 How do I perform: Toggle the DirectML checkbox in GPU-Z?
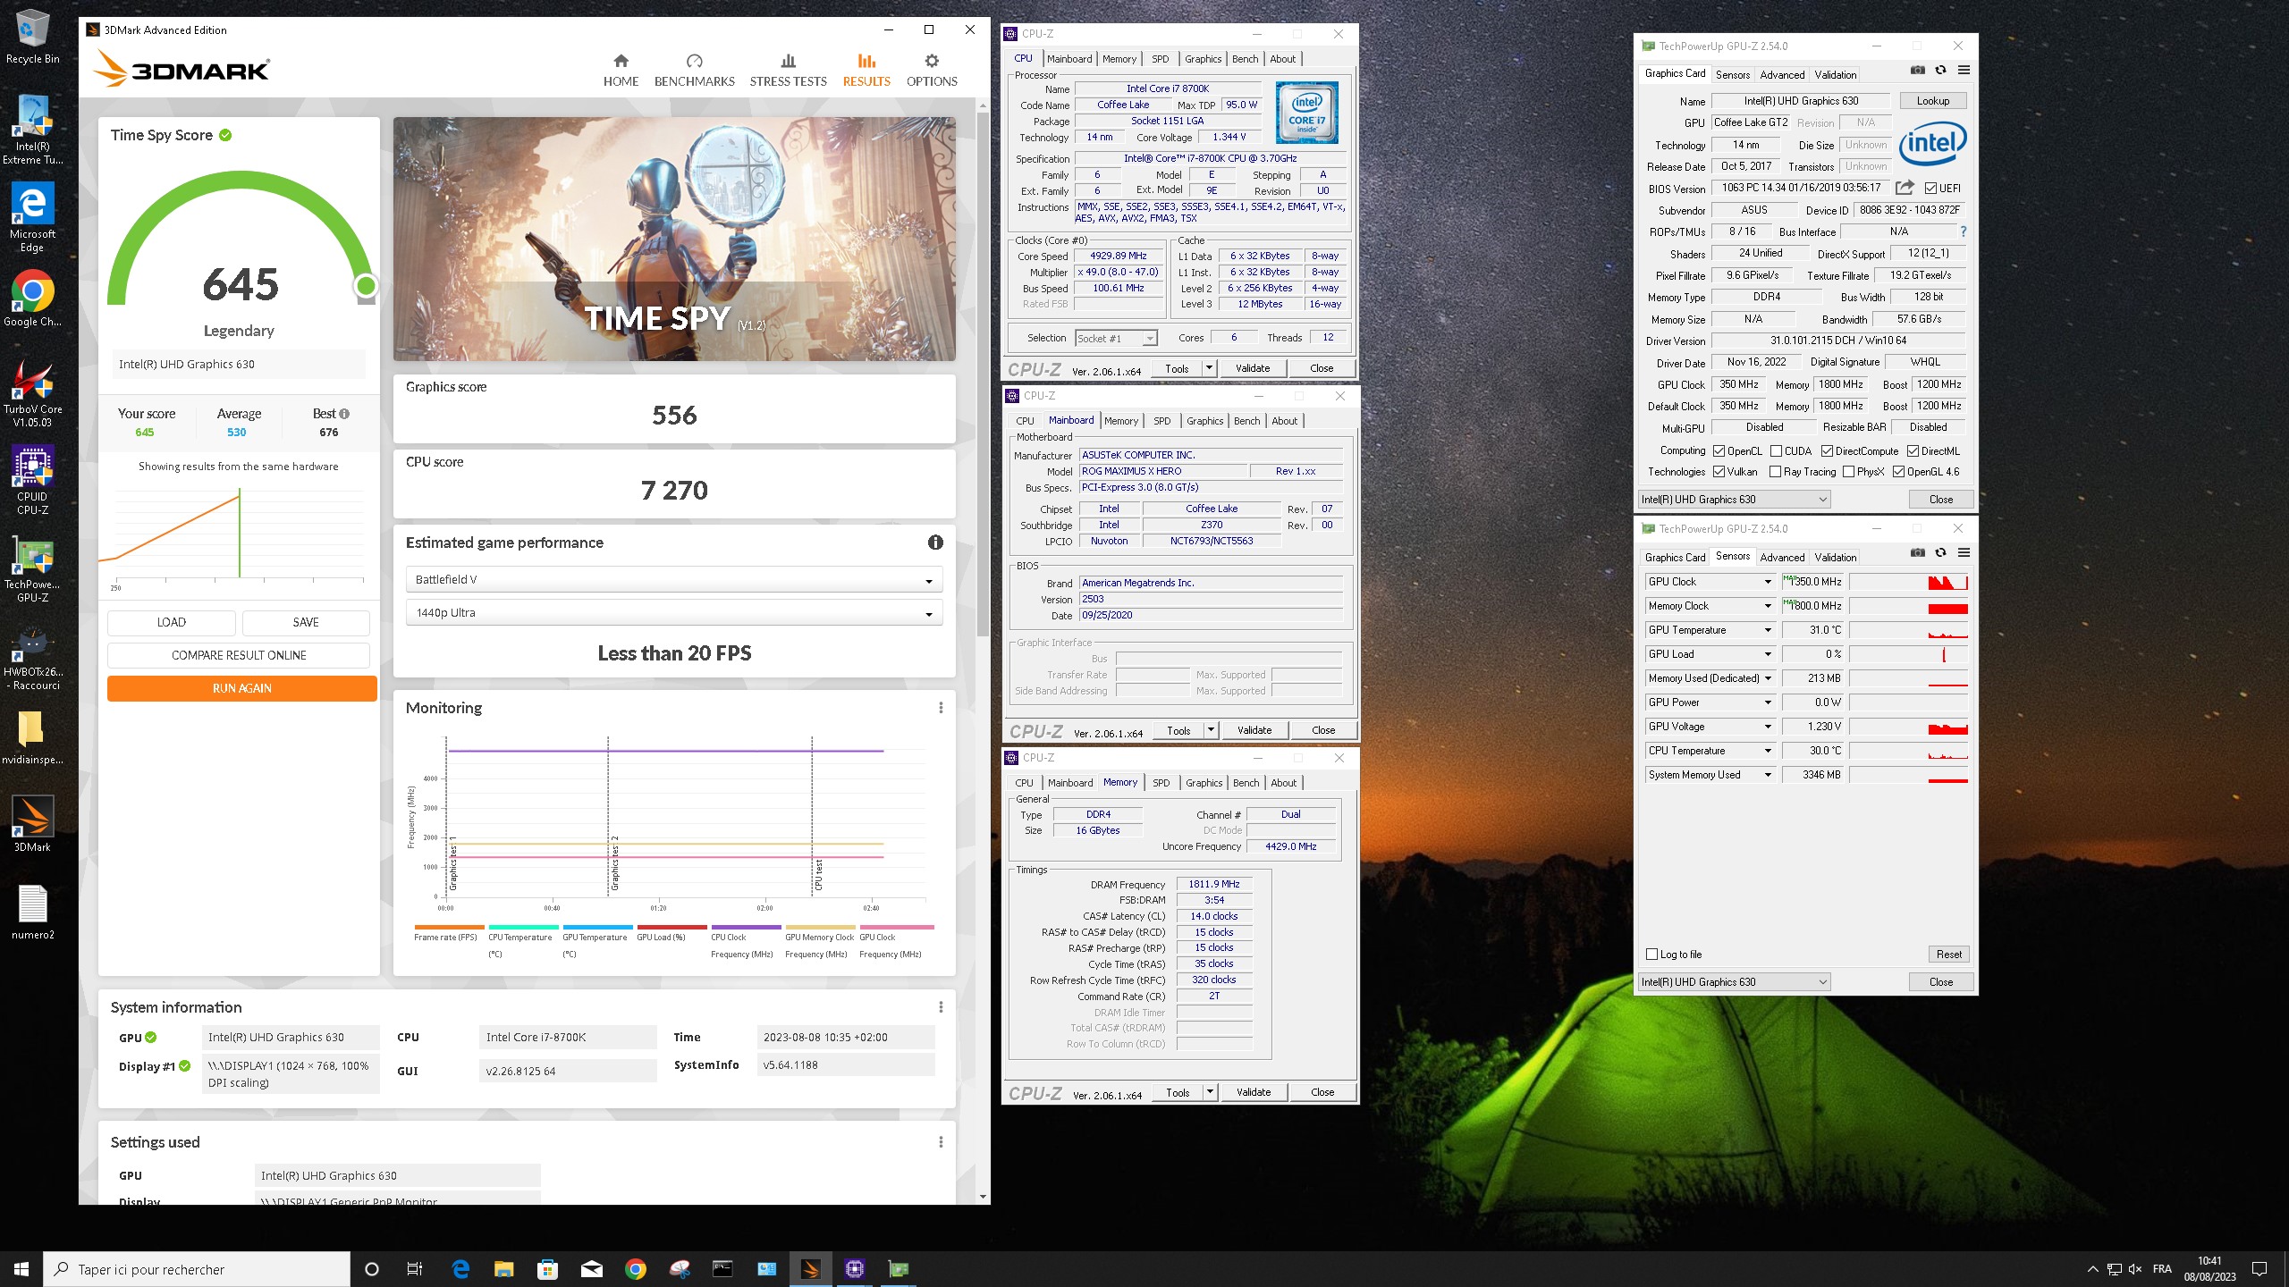(1913, 451)
